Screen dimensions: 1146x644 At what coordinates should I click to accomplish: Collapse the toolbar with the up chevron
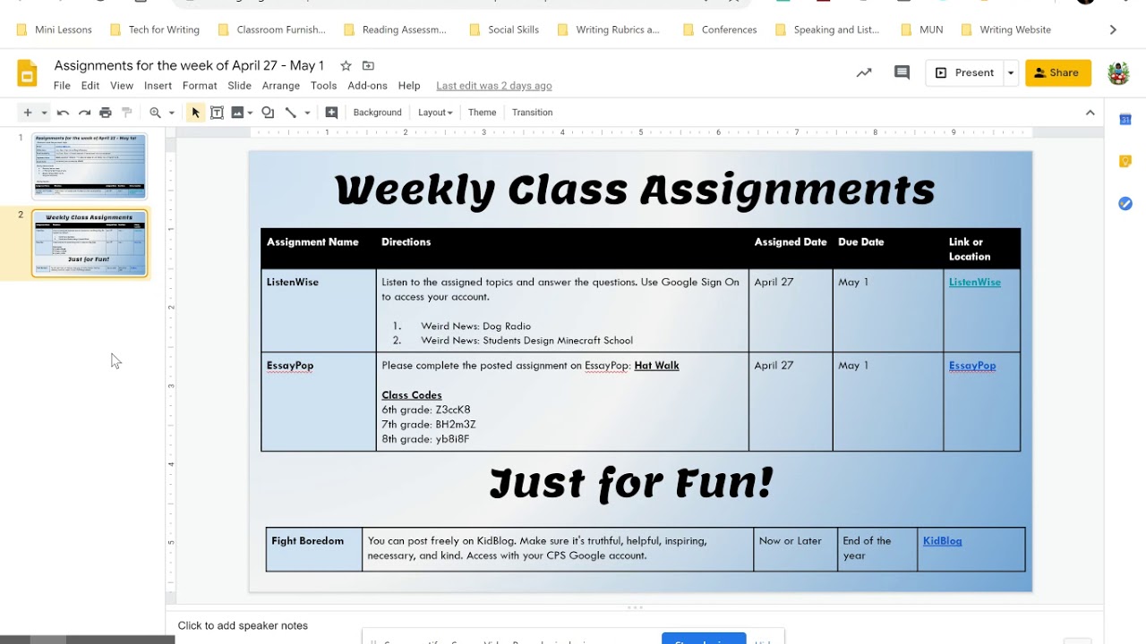[x=1090, y=113]
